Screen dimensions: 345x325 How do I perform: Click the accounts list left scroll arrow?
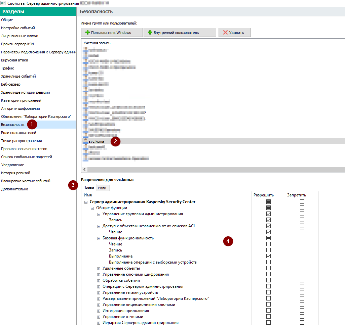pos(84,169)
